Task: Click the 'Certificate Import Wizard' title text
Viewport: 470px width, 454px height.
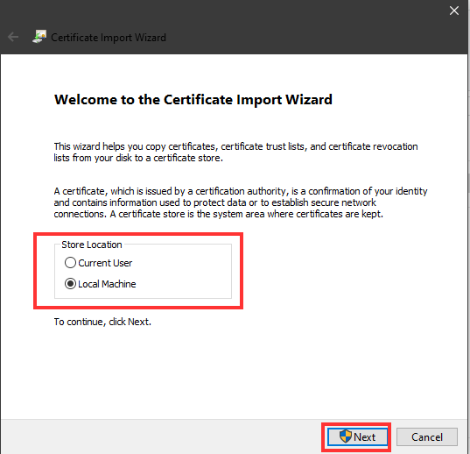Action: tap(109, 38)
